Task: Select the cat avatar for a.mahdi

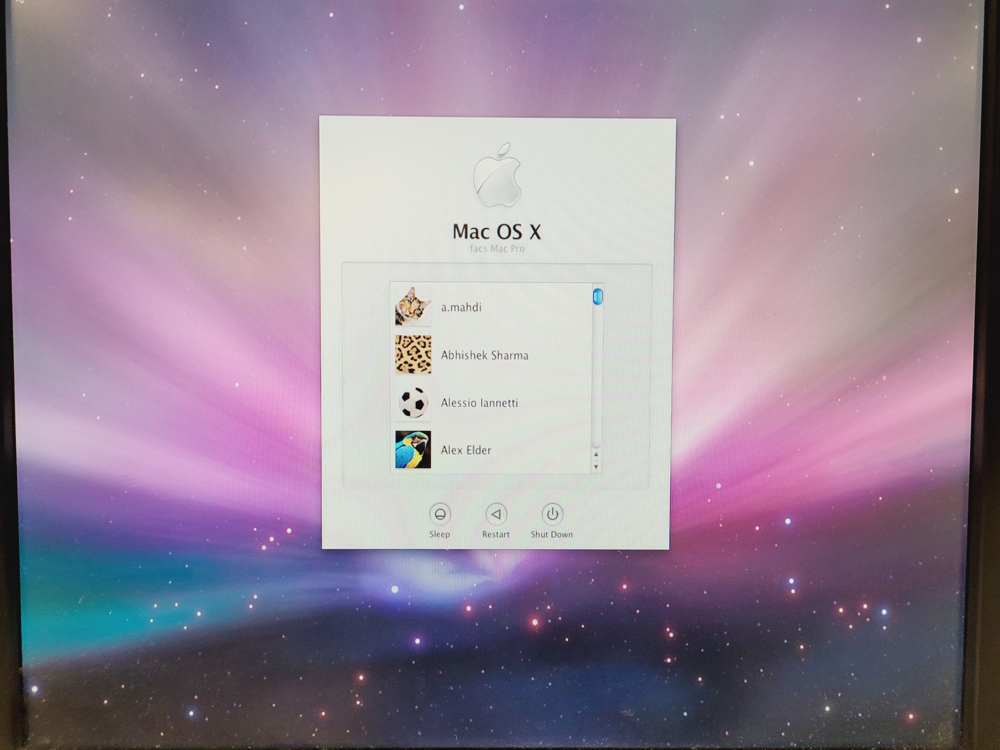Action: coord(413,307)
